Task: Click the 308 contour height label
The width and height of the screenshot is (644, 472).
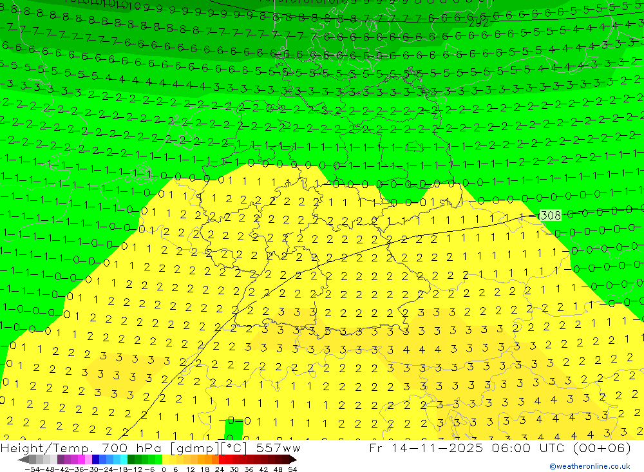Action: [x=551, y=215]
